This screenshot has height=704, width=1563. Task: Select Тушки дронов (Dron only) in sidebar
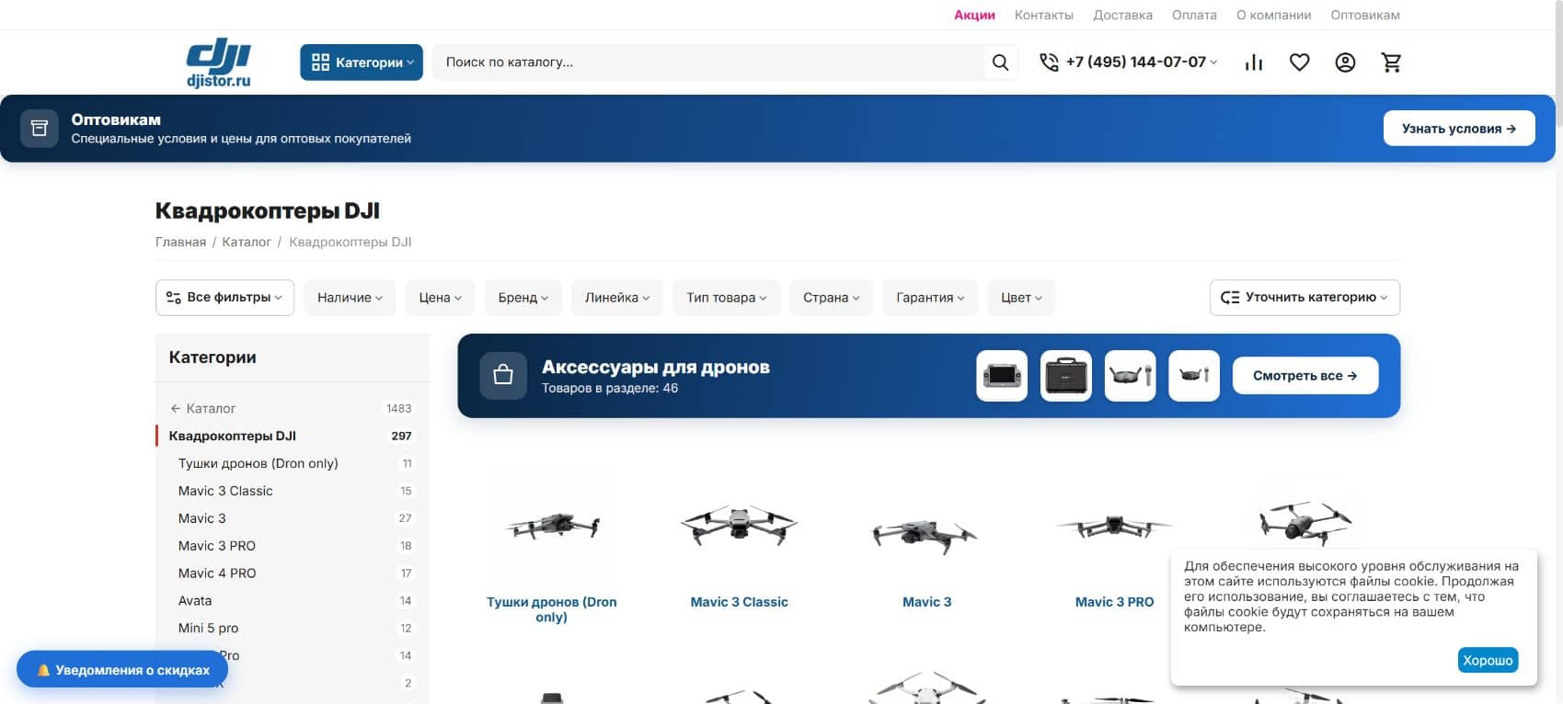pyautogui.click(x=259, y=463)
